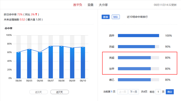Switch to the 胜平负 tab

[78, 5]
